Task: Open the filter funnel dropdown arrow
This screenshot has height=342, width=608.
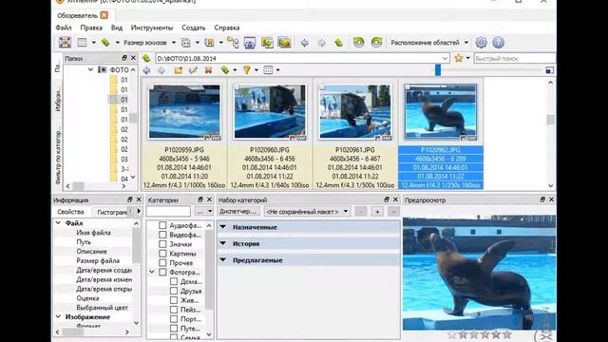Action: pyautogui.click(x=256, y=70)
